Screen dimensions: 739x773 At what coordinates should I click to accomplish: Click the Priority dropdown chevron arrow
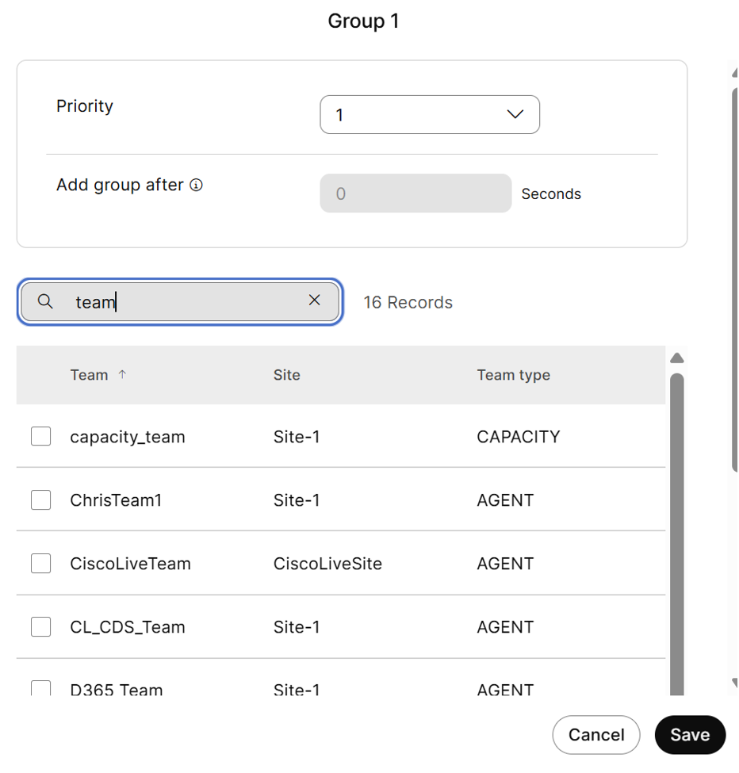[x=515, y=115]
